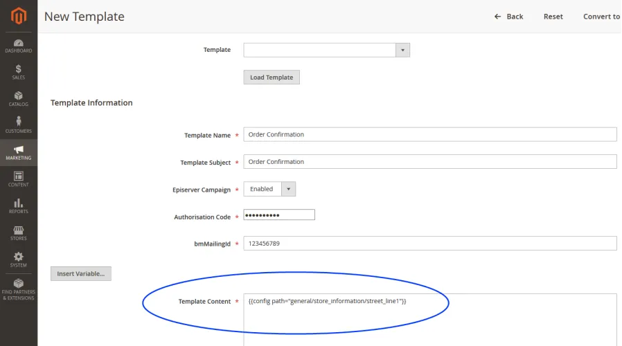This screenshot has height=346, width=622.
Task: Click the Load Template button
Action: point(272,78)
